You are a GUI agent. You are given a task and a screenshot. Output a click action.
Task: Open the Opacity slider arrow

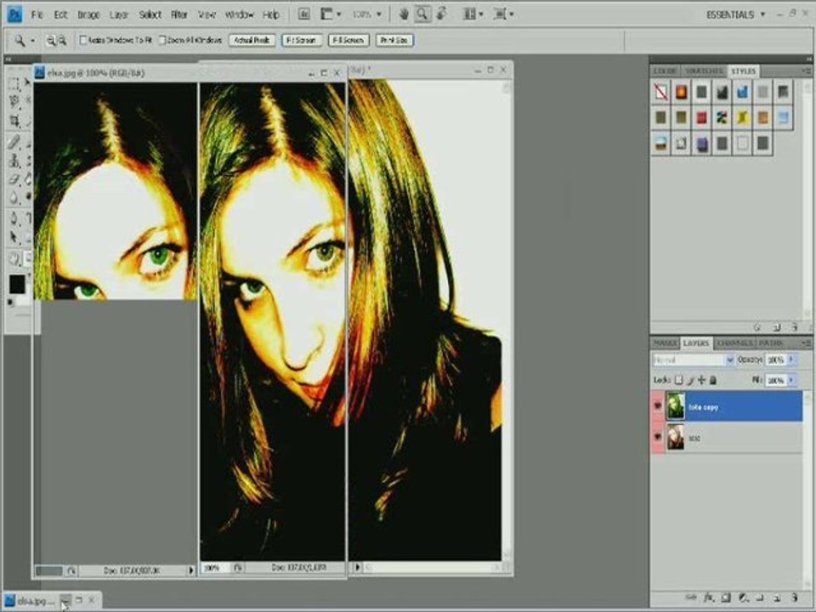(792, 360)
